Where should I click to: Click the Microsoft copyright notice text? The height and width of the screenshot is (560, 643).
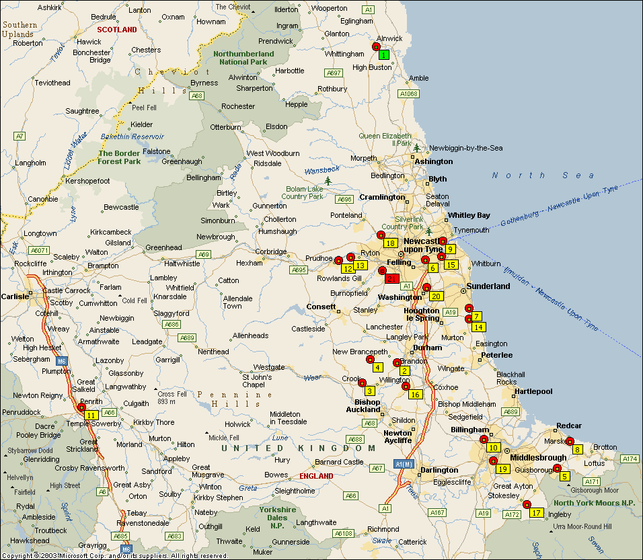coord(114,556)
